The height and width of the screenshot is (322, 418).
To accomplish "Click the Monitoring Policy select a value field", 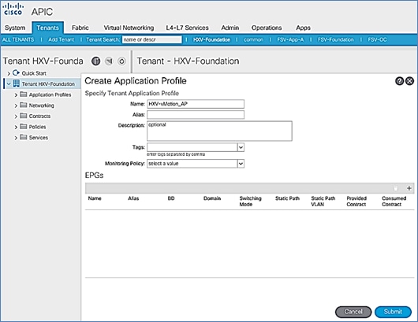I will pos(192,164).
